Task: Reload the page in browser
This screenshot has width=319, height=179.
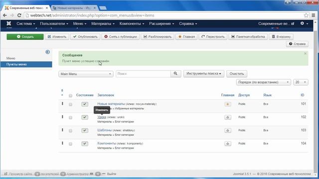Action: point(19,15)
